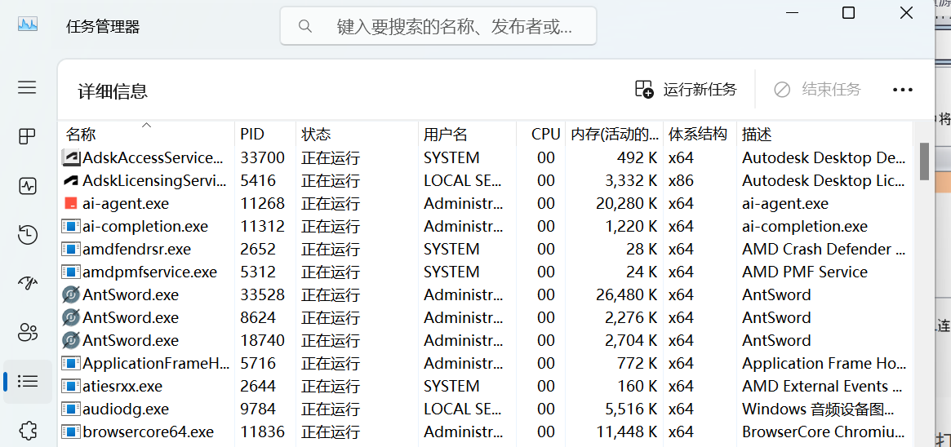
Task: Click memory value 11,448 K
Action: tap(627, 432)
